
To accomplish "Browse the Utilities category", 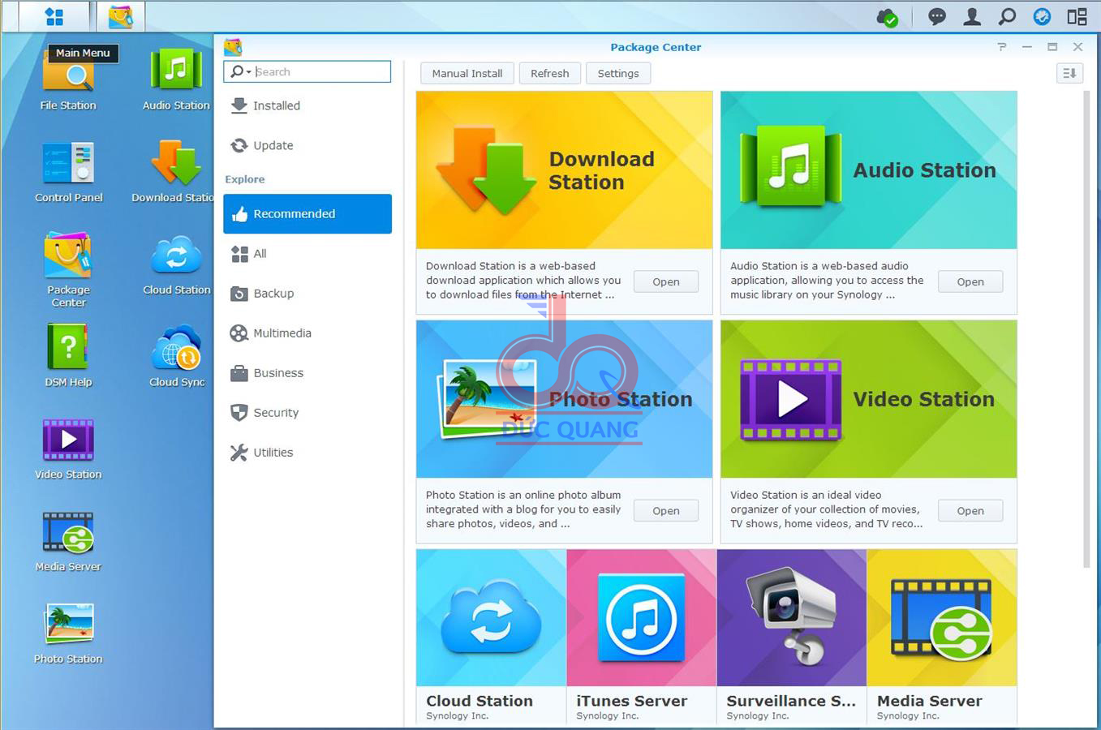I will click(308, 453).
